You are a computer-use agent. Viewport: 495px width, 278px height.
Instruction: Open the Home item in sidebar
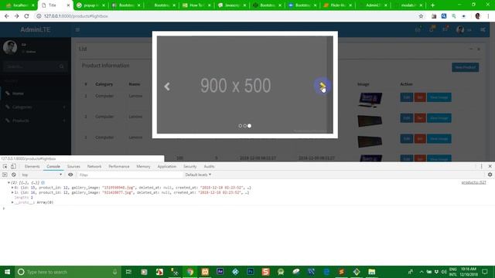tap(36, 93)
